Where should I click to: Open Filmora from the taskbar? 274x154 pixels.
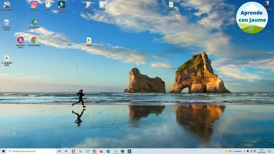pyautogui.click(x=129, y=151)
